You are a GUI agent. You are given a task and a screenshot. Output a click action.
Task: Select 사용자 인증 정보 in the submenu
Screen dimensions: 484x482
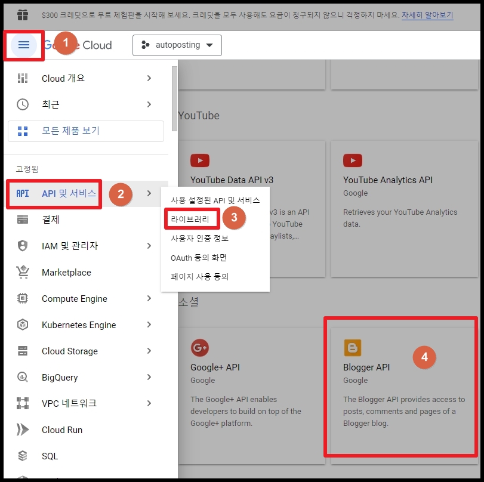[x=200, y=239]
